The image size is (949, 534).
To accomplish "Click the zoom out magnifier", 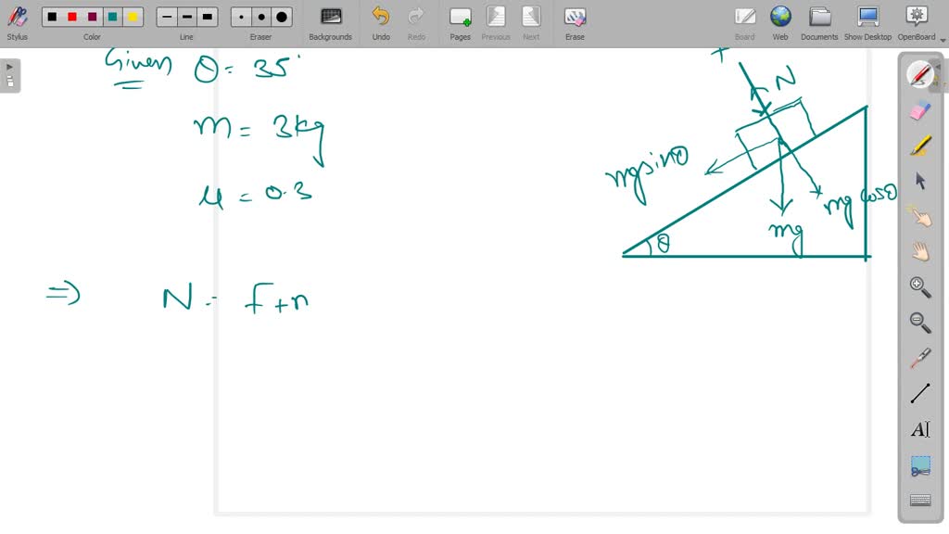I will [x=920, y=323].
